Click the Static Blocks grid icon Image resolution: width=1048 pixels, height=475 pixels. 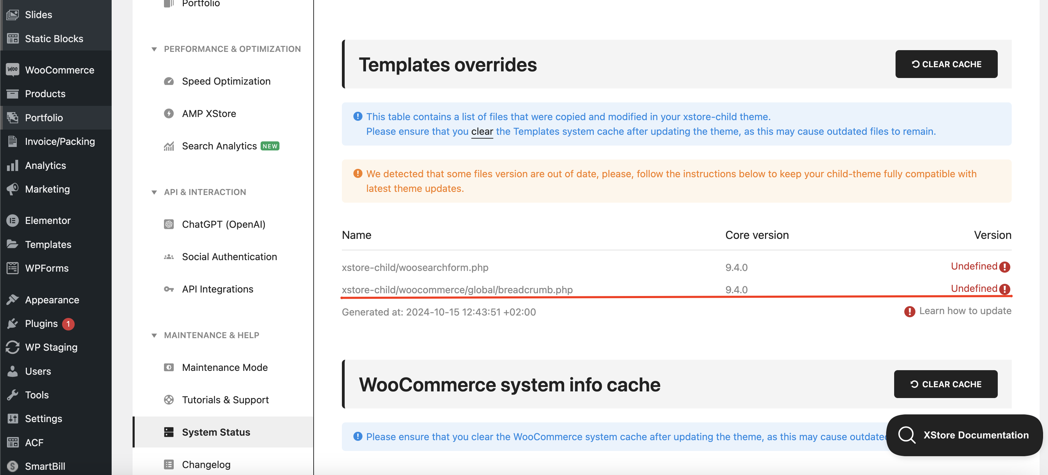tap(13, 39)
